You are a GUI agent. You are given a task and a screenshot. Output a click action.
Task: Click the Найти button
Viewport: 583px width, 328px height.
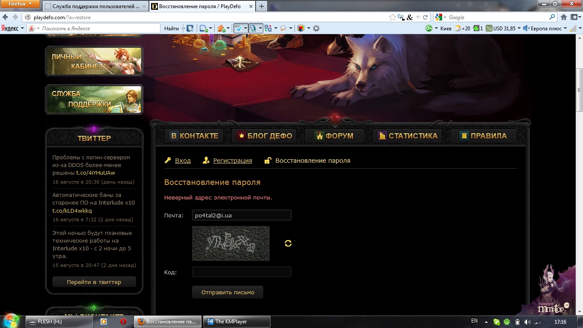tap(171, 29)
